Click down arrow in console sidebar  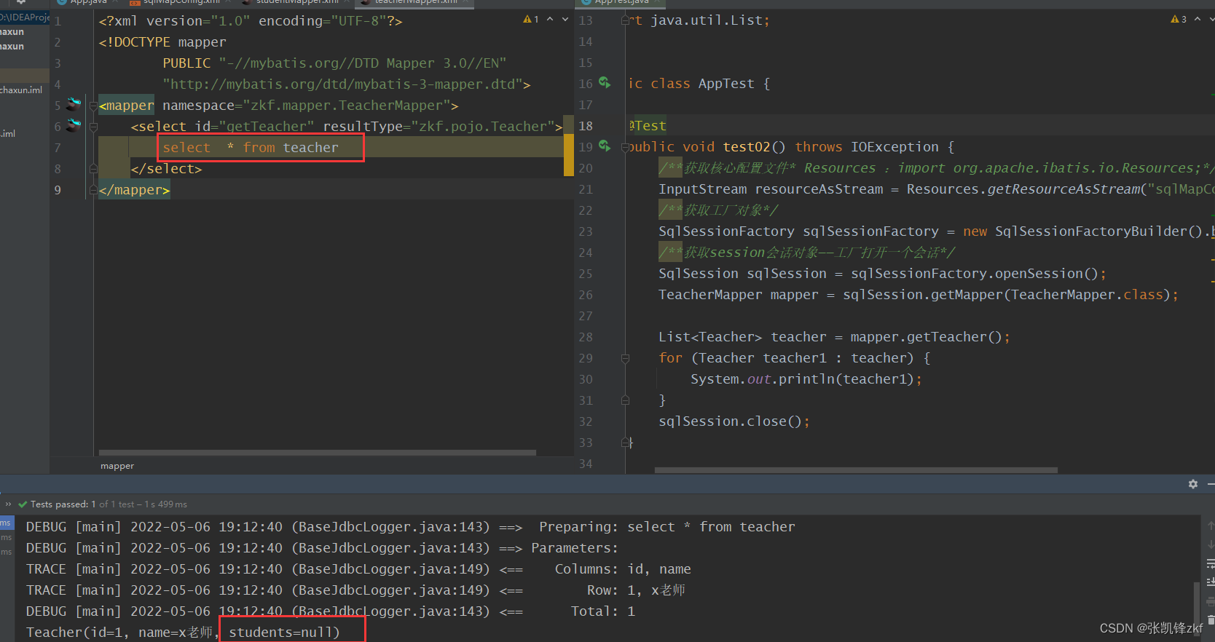(1210, 544)
